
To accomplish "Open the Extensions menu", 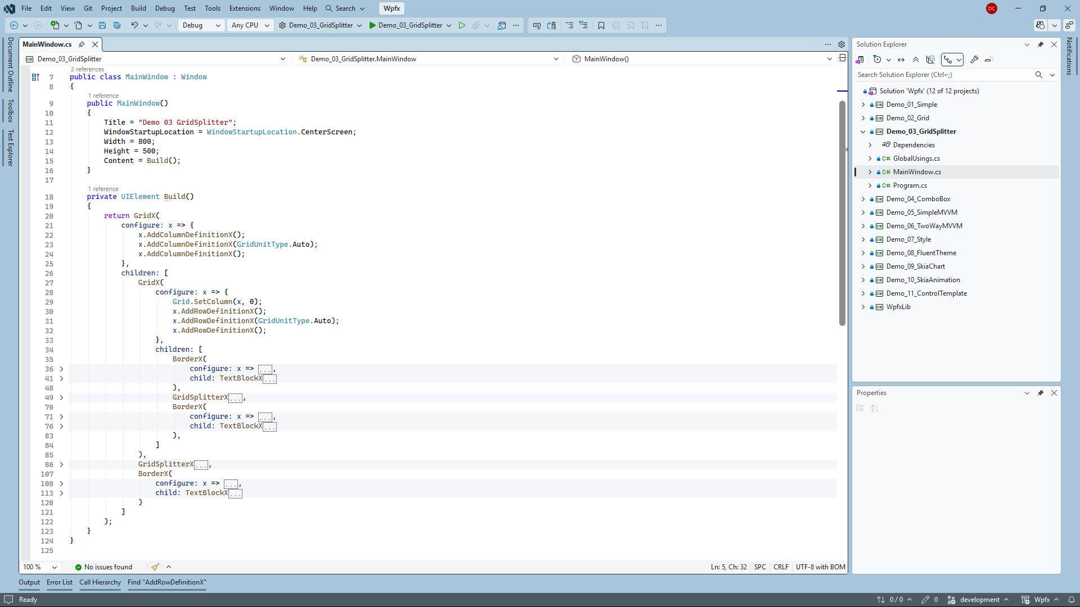I will [245, 8].
